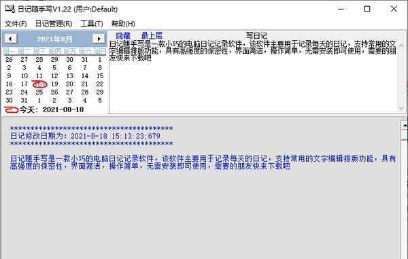
Task: Open the 工具(T) menu
Action: click(92, 24)
